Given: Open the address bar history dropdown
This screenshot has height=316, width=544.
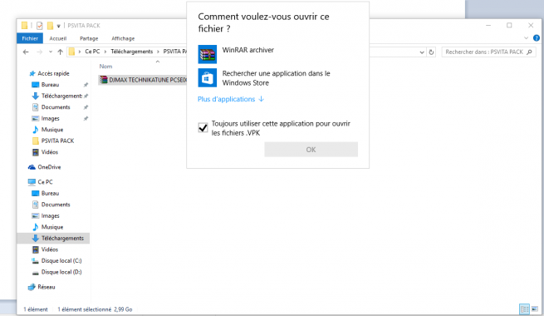Looking at the screenshot, I should 422,52.
